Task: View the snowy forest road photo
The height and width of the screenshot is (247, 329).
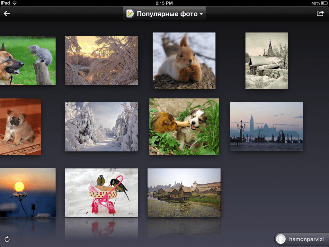Action: (x=102, y=127)
